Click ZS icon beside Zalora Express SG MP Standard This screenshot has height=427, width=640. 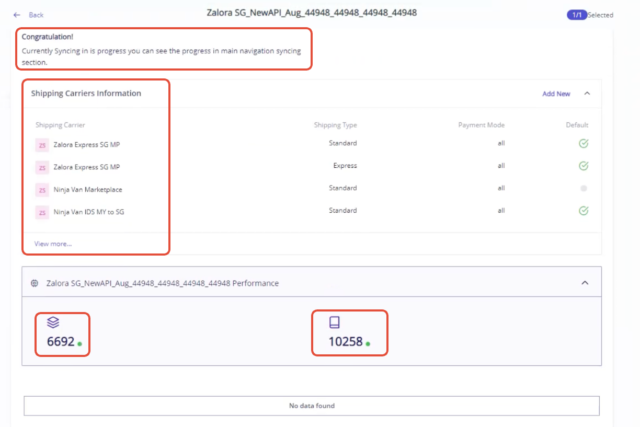coord(42,145)
